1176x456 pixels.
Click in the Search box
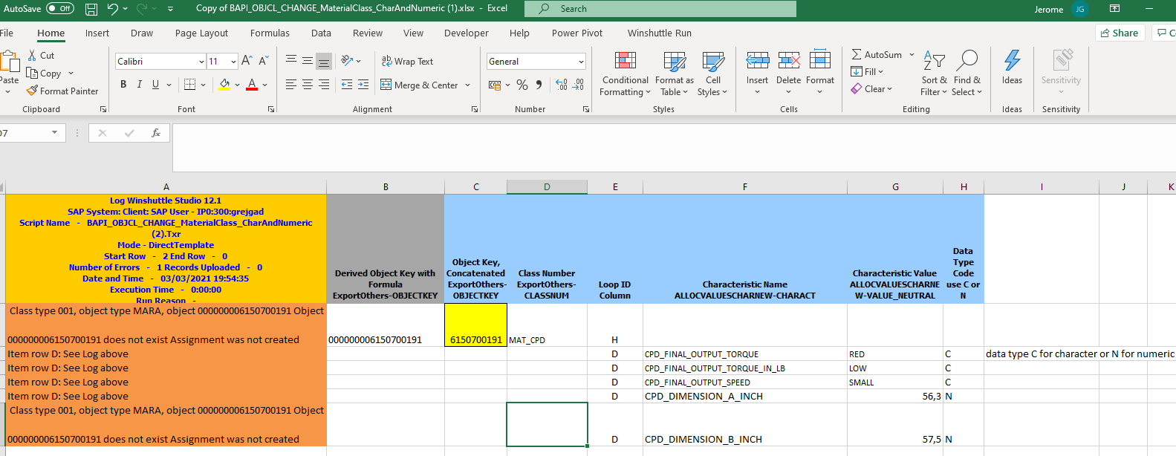(661, 9)
